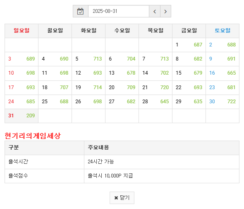Click the 현기리의게임세상 red heading
Image resolution: width=244 pixels, height=209 pixels.
coord(33,136)
